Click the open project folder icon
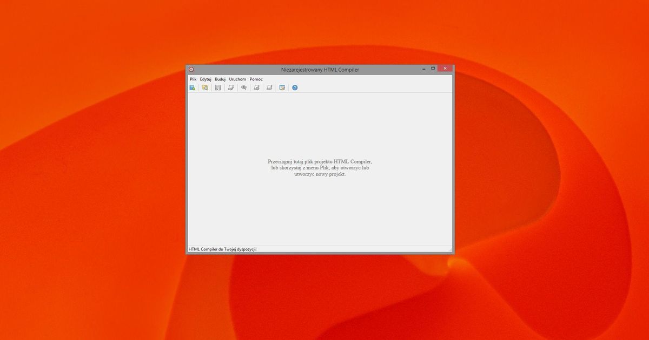The height and width of the screenshot is (340, 649). coord(205,87)
